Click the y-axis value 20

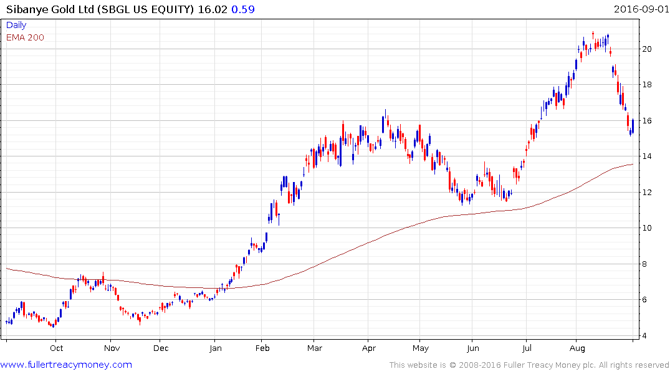tap(647, 49)
